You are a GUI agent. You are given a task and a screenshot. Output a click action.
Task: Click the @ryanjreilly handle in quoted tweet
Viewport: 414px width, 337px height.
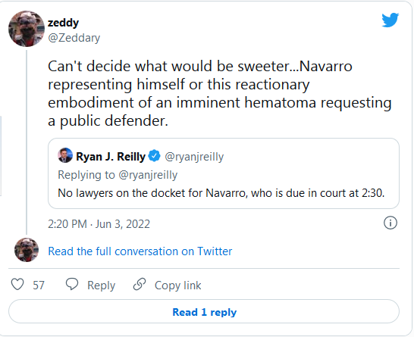(194, 157)
